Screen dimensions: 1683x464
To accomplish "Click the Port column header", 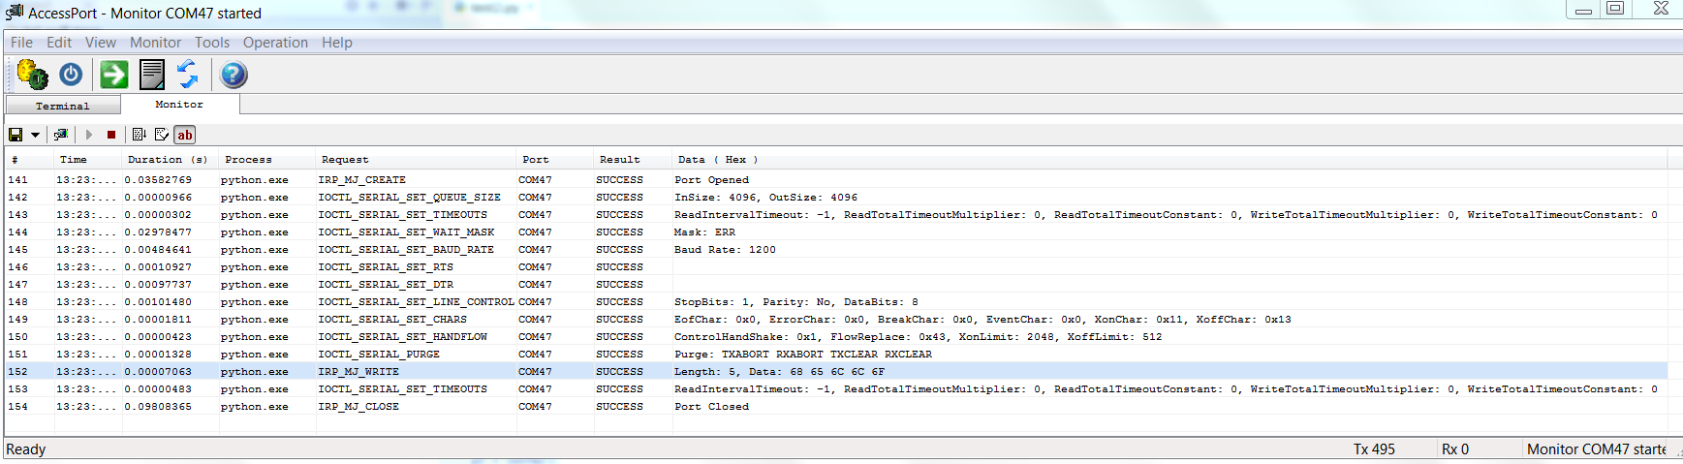I will [554, 160].
